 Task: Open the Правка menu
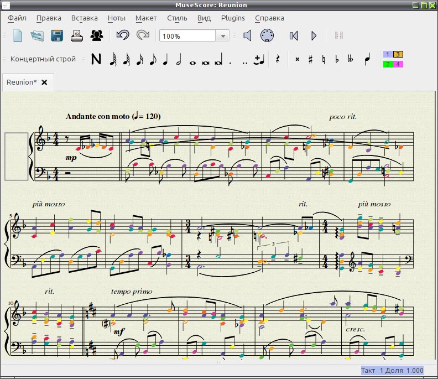[49, 18]
